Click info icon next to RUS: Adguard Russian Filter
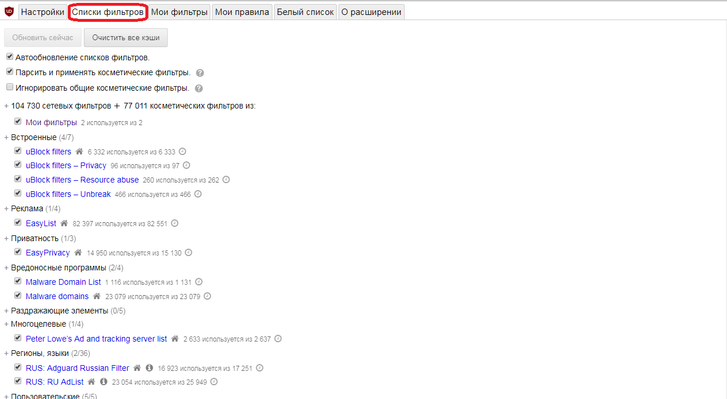This screenshot has height=399, width=727. pos(149,368)
